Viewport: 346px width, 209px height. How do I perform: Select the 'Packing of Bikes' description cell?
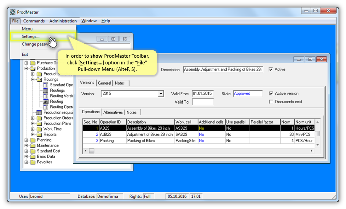[x=150, y=141]
